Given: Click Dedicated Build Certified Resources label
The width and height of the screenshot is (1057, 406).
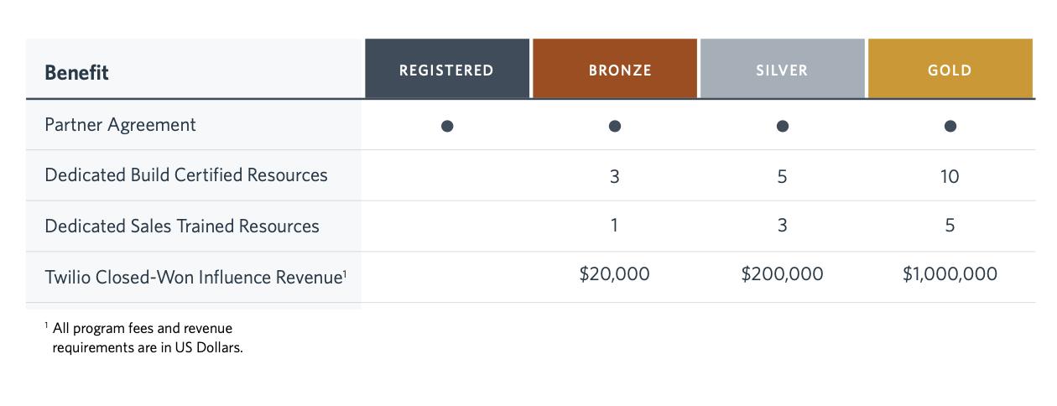Looking at the screenshot, I should point(185,175).
